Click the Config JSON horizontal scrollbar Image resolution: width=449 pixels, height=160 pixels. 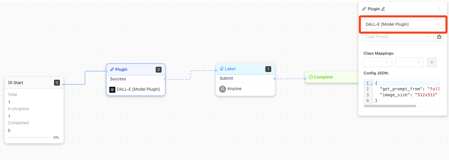pos(390,106)
